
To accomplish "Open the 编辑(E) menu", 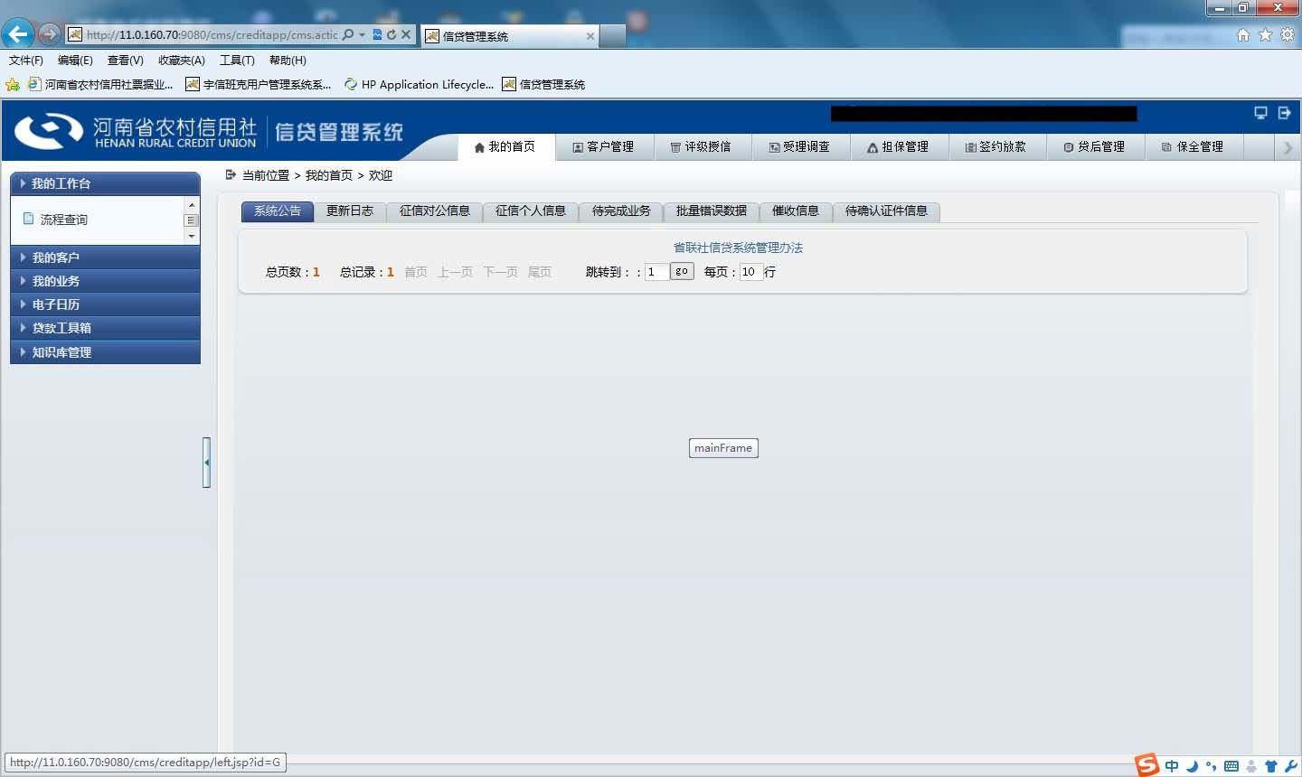I will tap(75, 61).
